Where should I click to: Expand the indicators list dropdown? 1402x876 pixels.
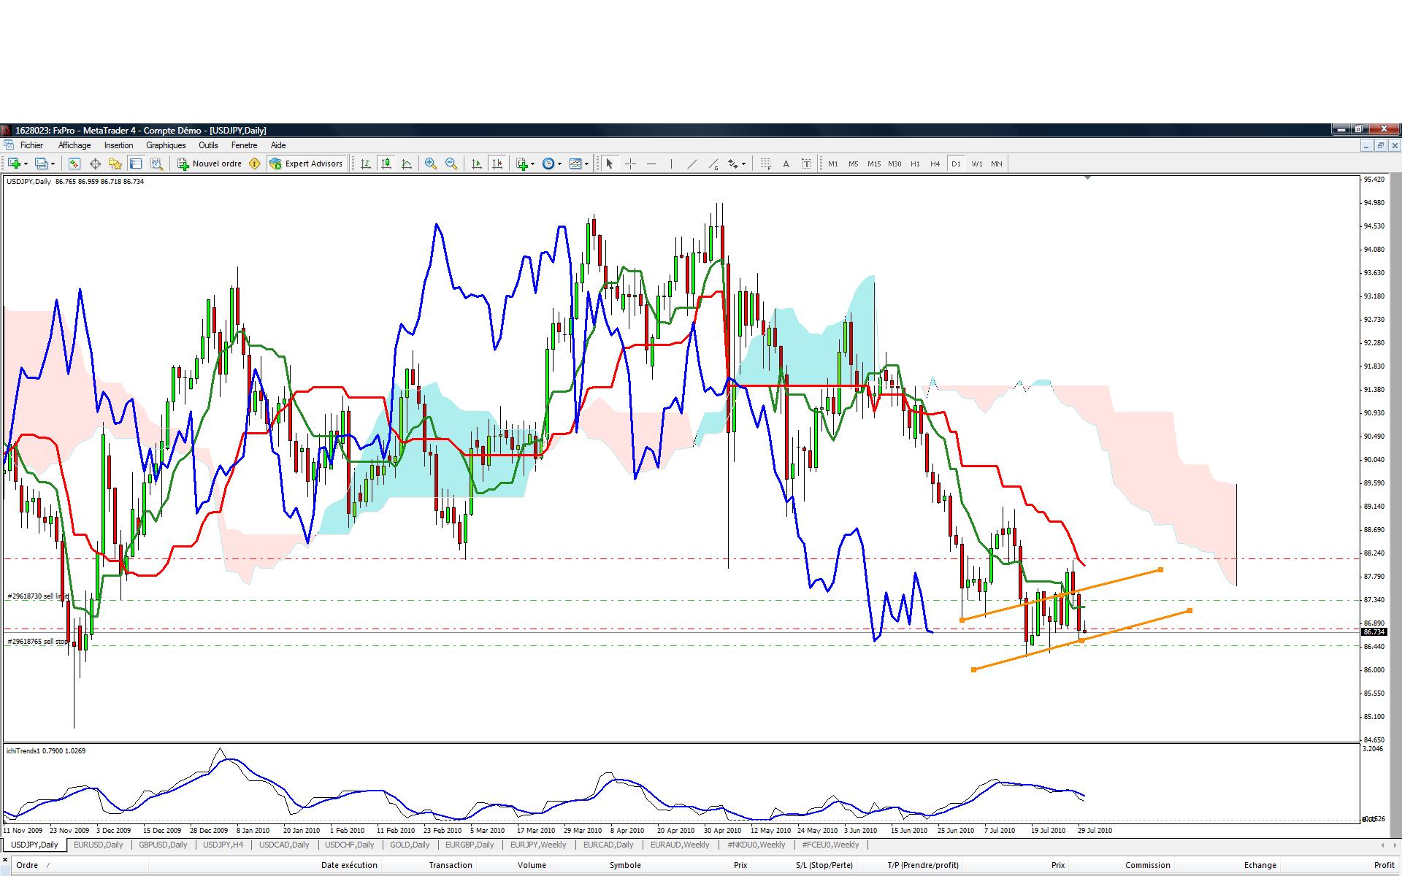[532, 164]
